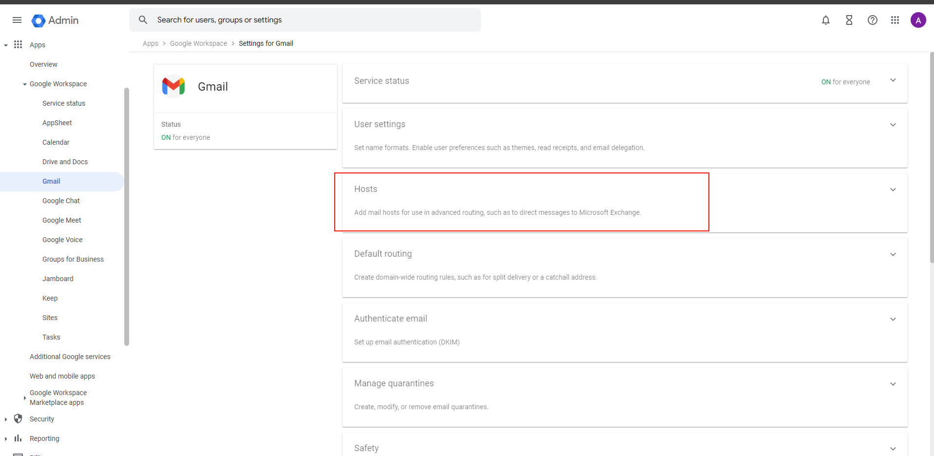Click the Apps breadcrumb link
The width and height of the screenshot is (934, 456).
point(150,43)
